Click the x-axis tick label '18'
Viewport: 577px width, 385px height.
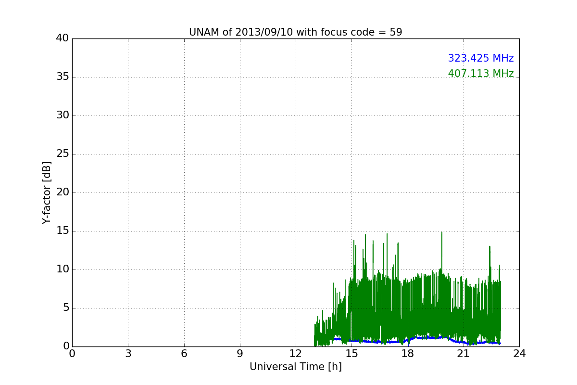coord(408,354)
